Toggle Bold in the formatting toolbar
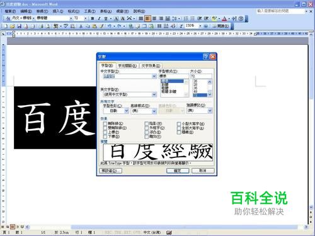Screen dimensions: 315x236 [x=93, y=19]
